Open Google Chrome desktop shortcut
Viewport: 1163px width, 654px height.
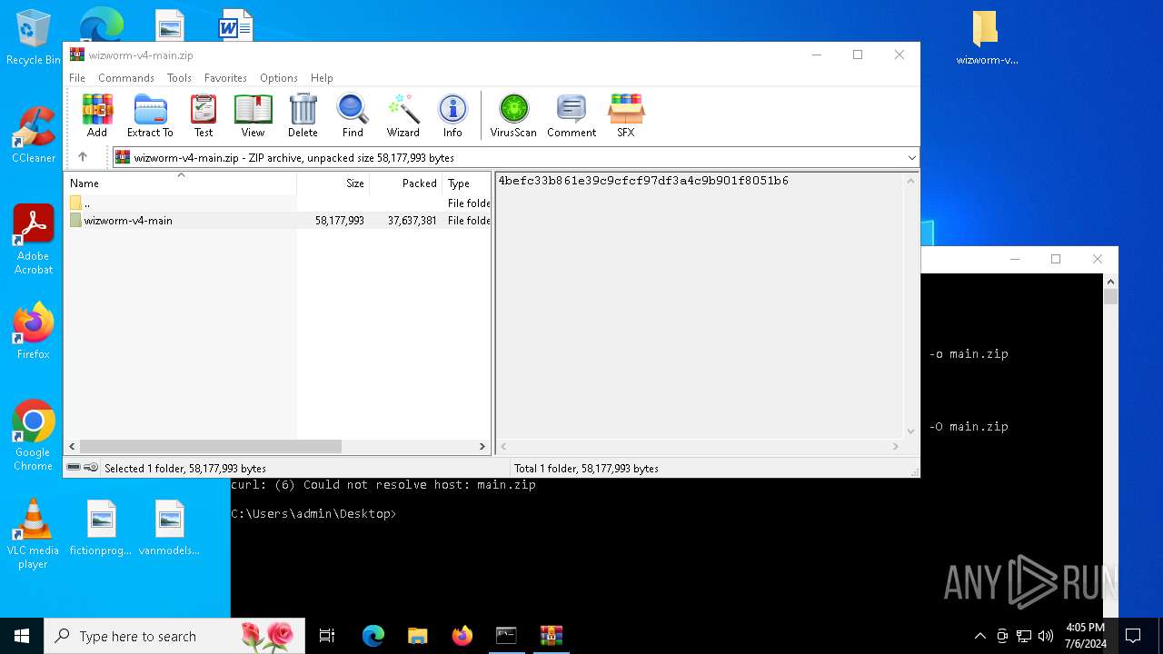pyautogui.click(x=34, y=435)
